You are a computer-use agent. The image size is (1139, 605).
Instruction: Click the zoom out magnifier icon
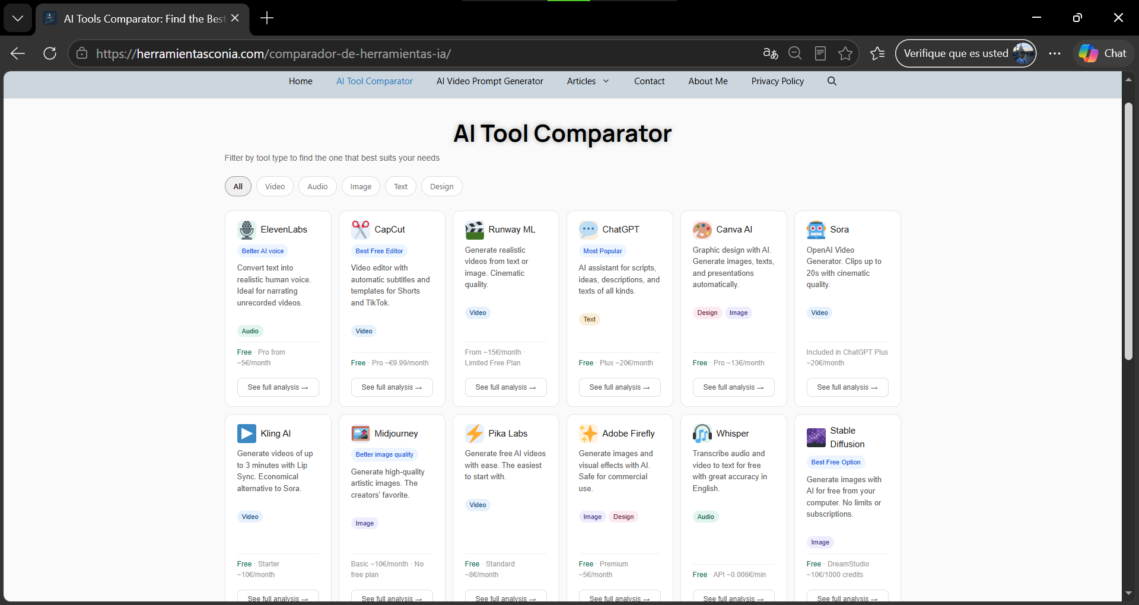pyautogui.click(x=795, y=53)
